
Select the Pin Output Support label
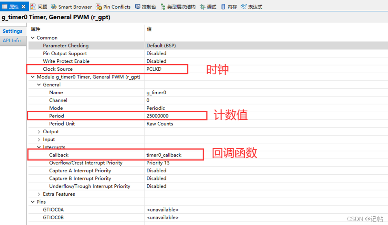(x=65, y=53)
